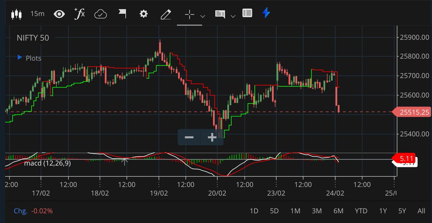Click the 18/02 date label
The width and height of the screenshot is (432, 223).
pos(100,194)
